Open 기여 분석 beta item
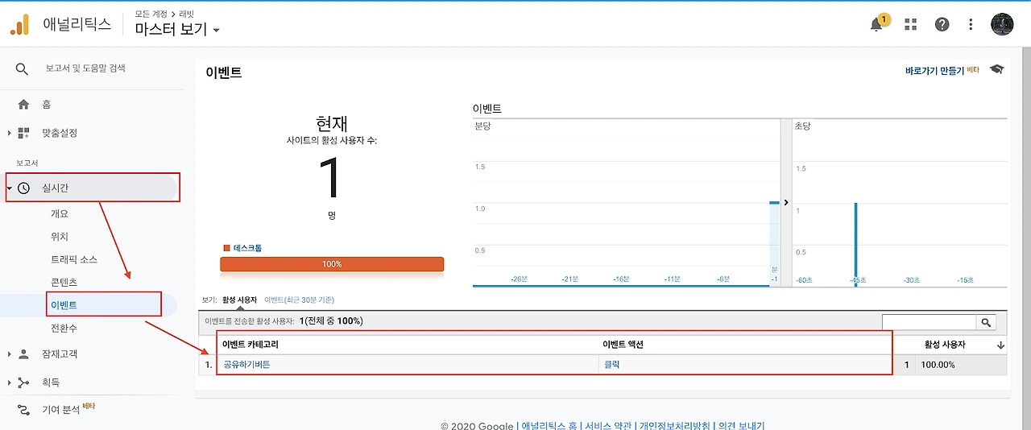The image size is (1031, 430). point(61,410)
